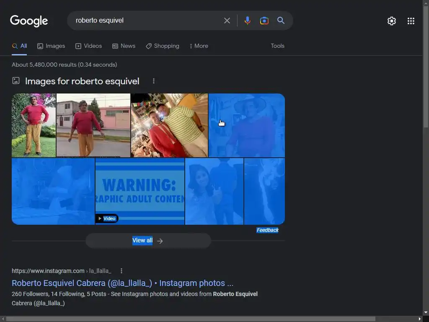Open highlighted thumbnail of man in hat

[x=246, y=125]
